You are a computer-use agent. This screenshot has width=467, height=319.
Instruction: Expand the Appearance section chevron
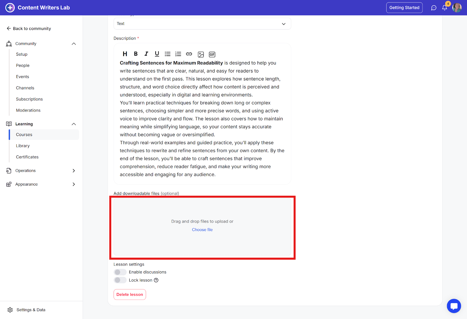[x=74, y=184]
